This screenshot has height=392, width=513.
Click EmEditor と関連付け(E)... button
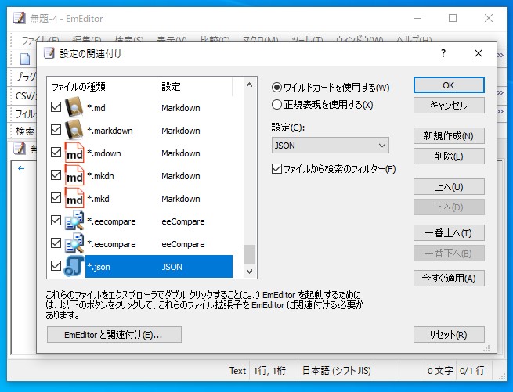pyautogui.click(x=114, y=334)
